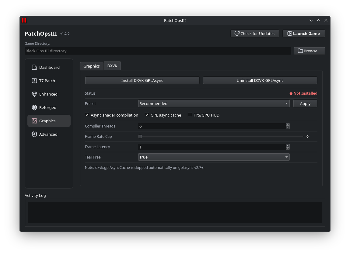Open the Enhanced section

tap(49, 94)
